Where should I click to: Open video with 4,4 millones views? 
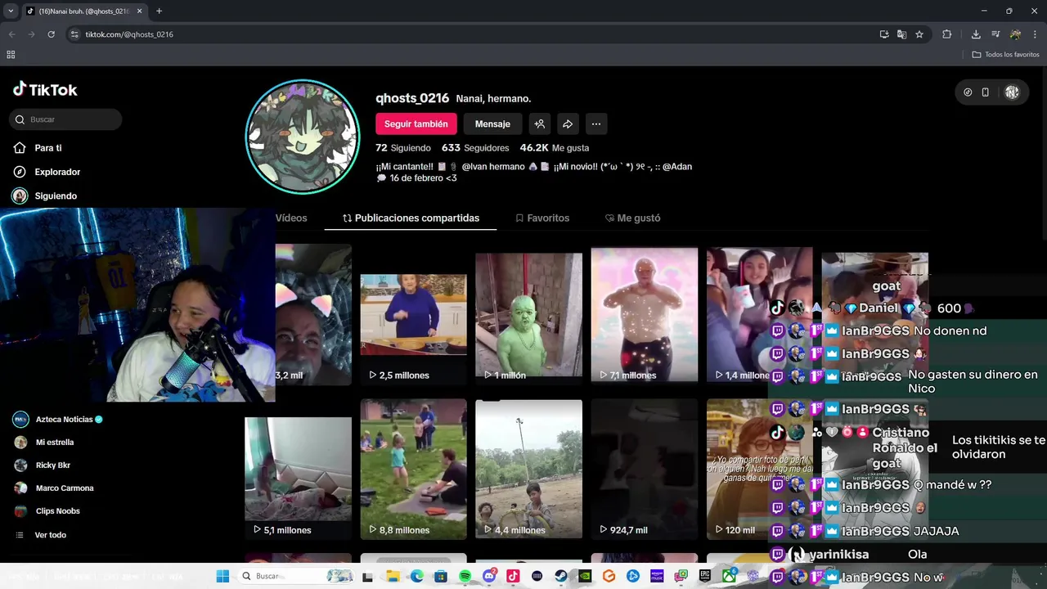(528, 469)
